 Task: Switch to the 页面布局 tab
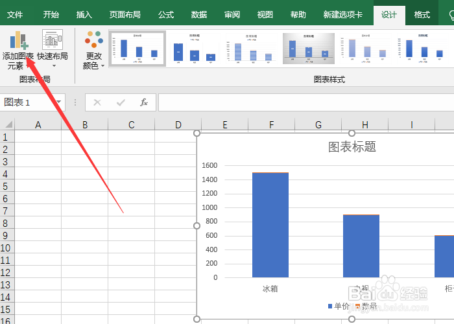tap(125, 14)
